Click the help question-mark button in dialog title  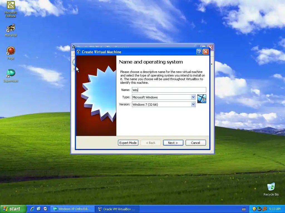[199, 52]
